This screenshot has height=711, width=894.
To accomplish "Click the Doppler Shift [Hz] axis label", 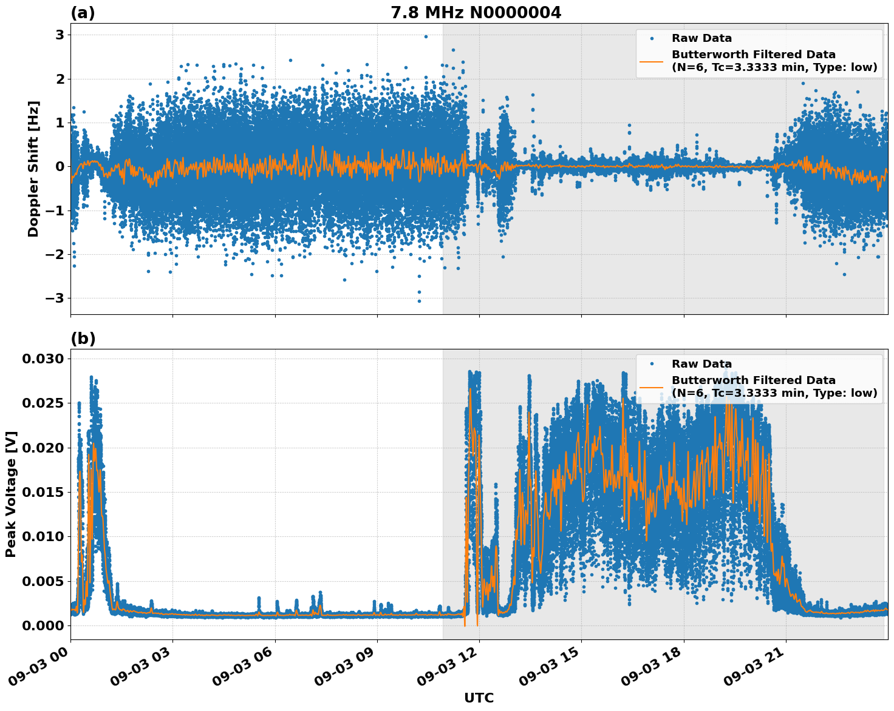I will [35, 166].
